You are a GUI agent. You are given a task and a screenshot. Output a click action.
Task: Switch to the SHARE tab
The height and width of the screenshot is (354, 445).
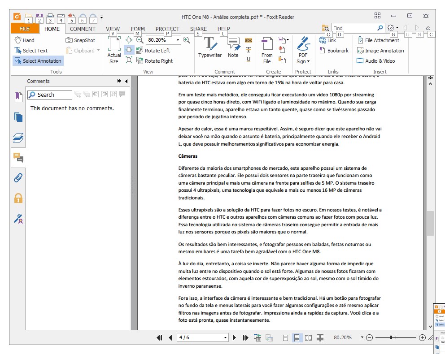pos(198,29)
